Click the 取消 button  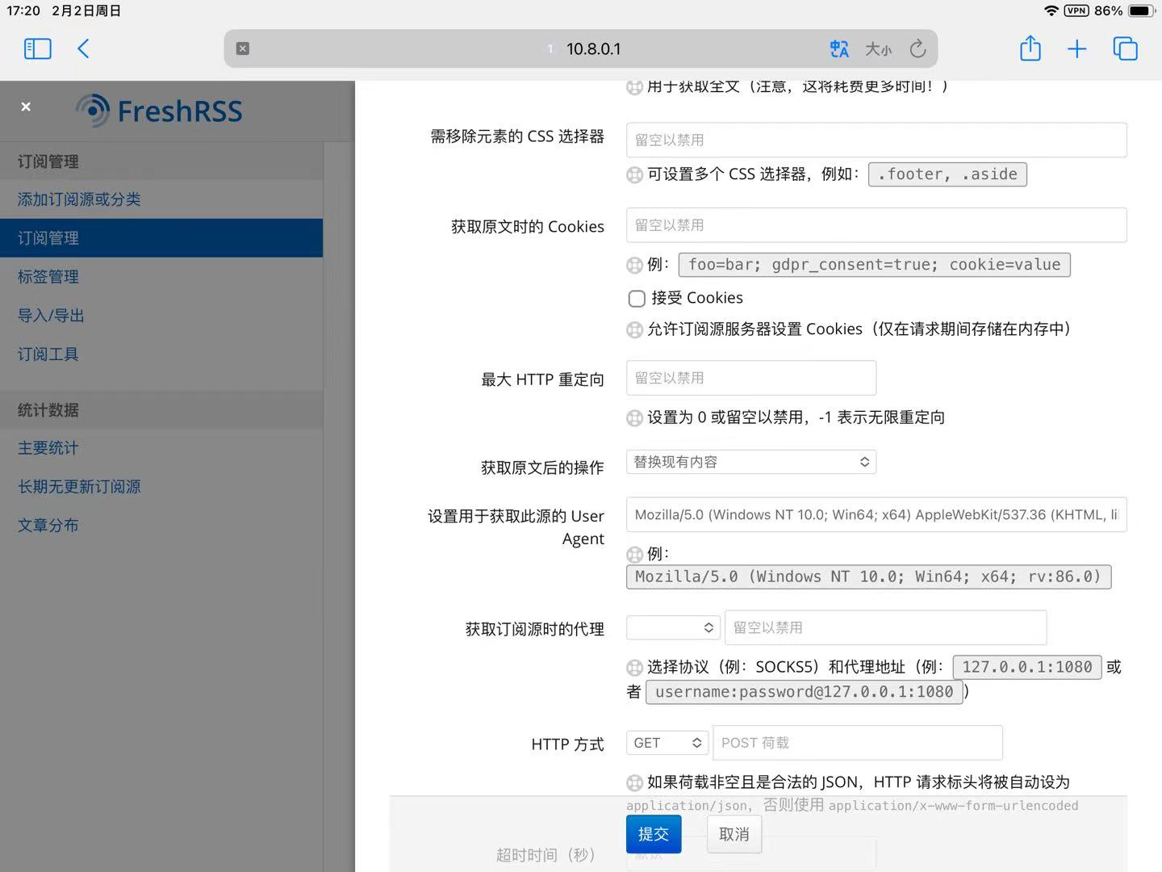click(734, 833)
